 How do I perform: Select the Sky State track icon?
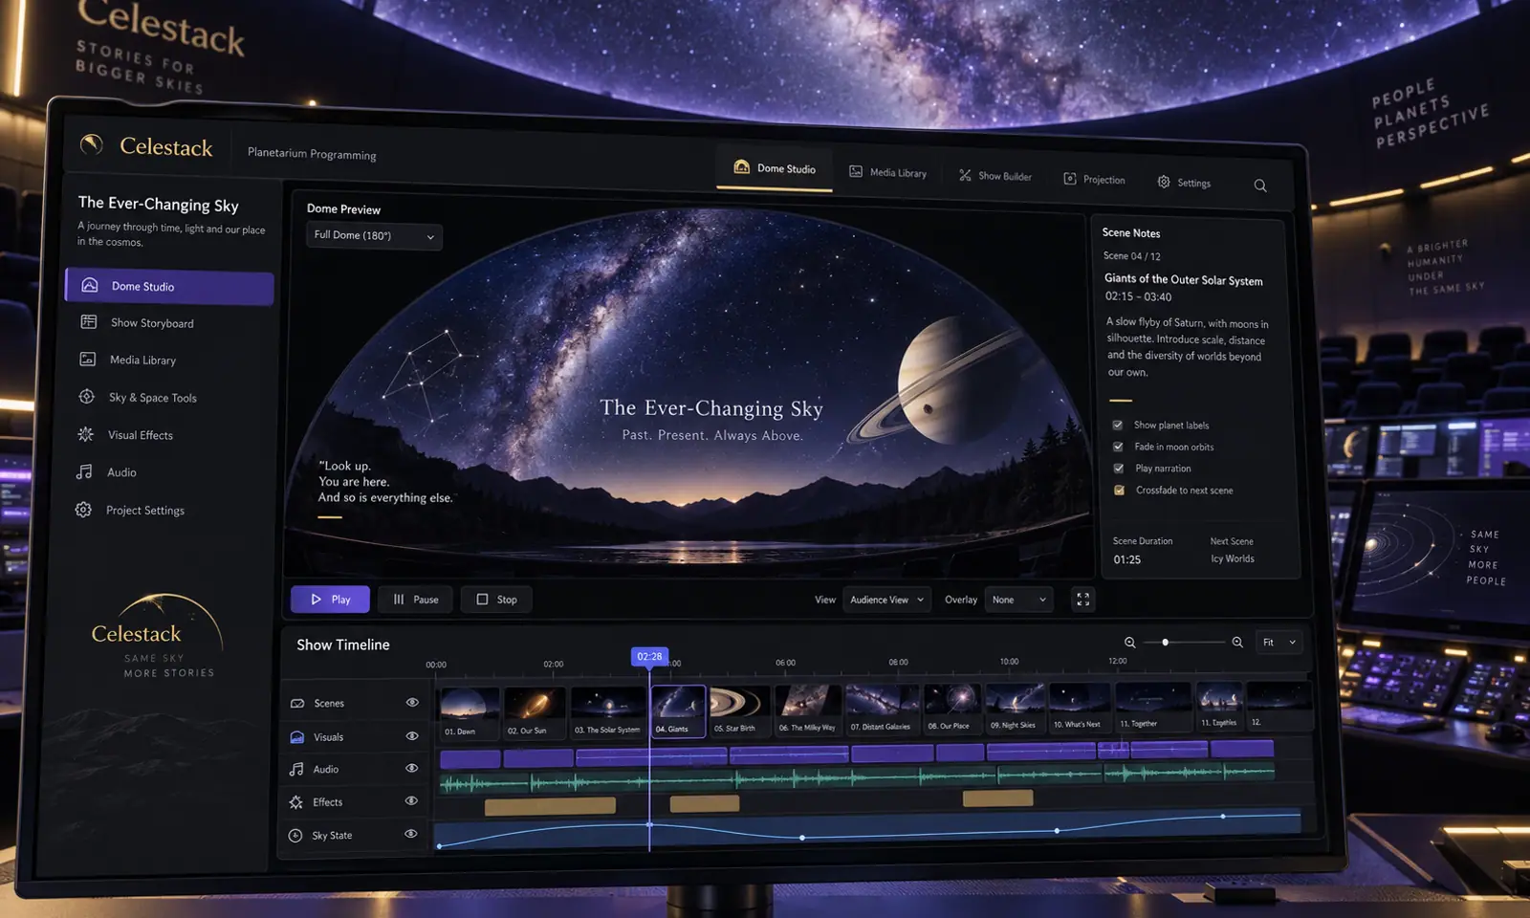(295, 836)
